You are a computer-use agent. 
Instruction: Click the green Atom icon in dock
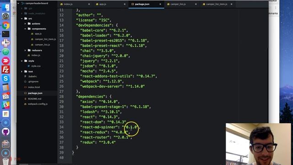[x=5, y=52]
